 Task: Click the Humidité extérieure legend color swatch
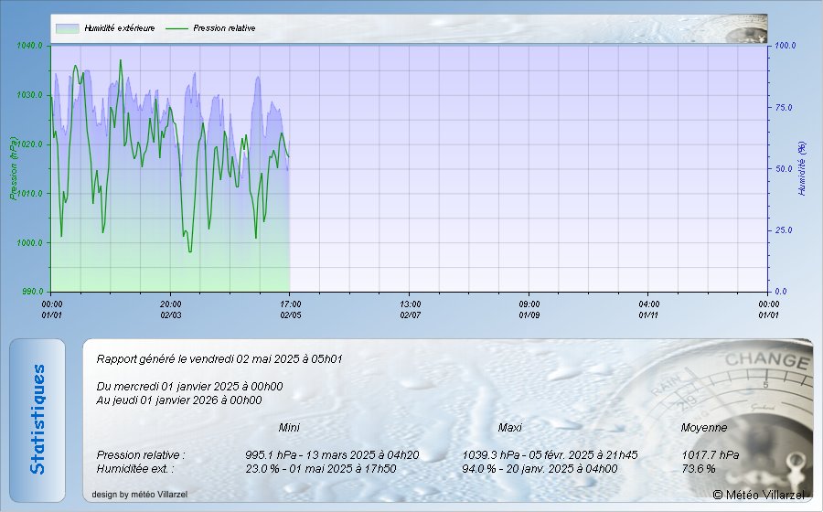point(67,28)
